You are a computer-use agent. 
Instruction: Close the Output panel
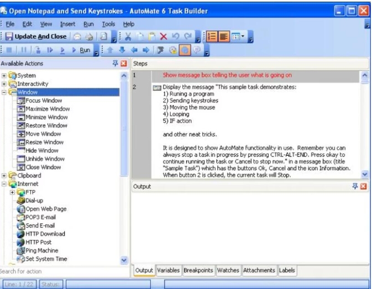click(364, 186)
